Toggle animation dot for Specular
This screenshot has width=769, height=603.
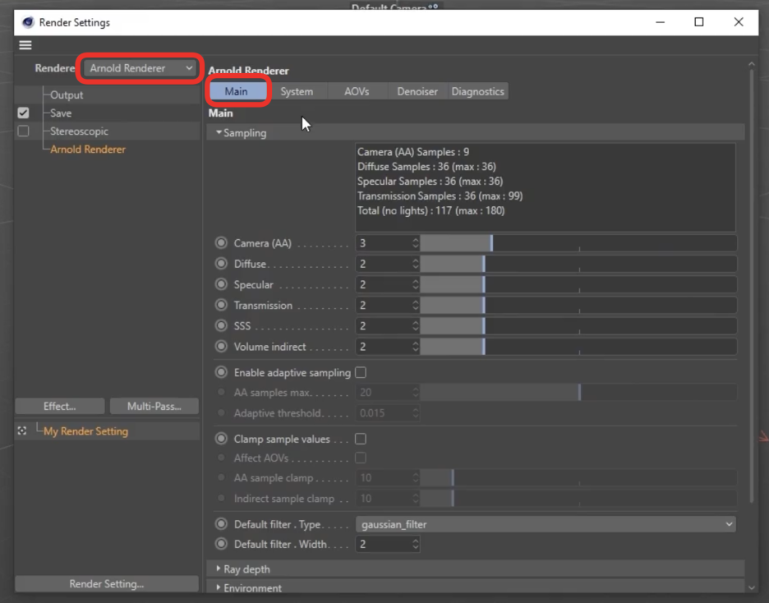(x=221, y=284)
